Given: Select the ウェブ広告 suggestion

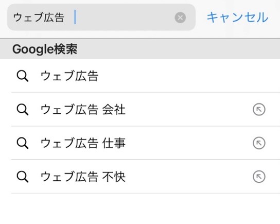Looking at the screenshot, I should (x=140, y=76).
